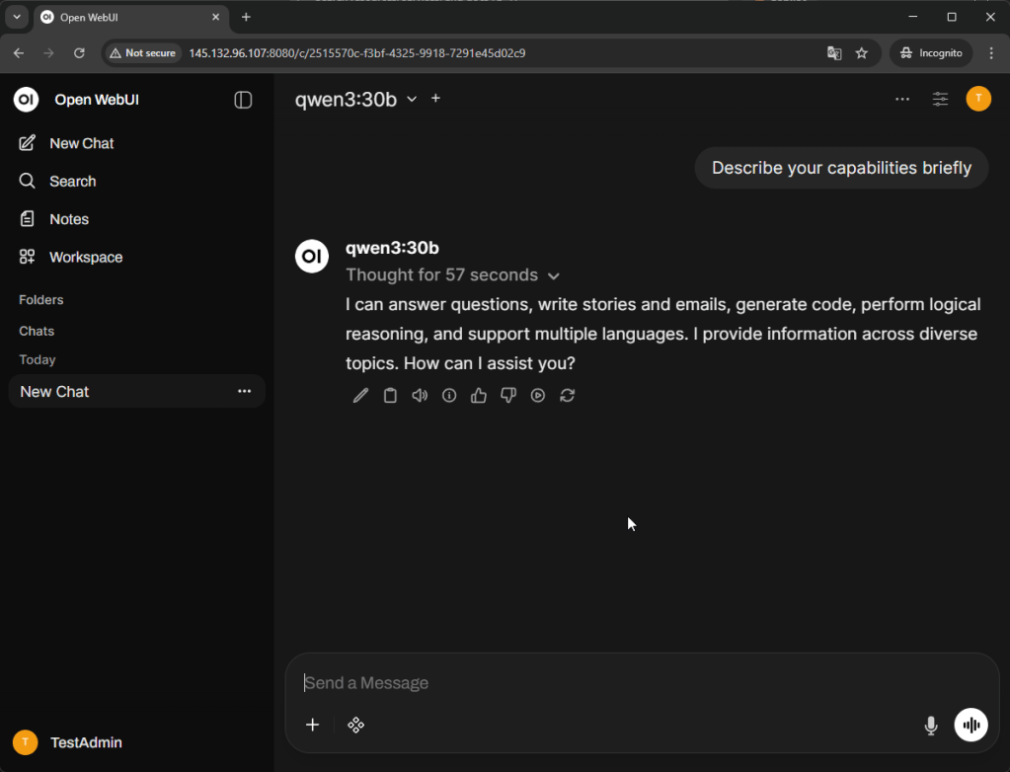The width and height of the screenshot is (1010, 772).
Task: Enable microphone dictation input
Action: tap(930, 726)
